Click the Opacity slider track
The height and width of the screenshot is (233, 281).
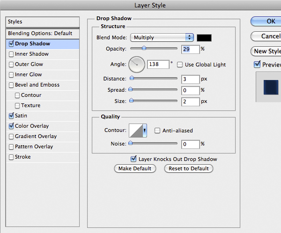pos(154,48)
